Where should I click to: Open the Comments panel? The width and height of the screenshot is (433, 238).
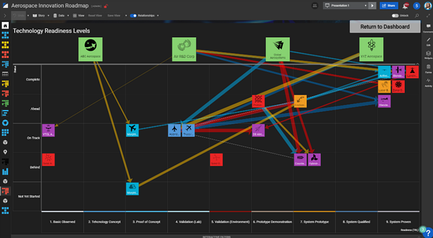tap(428, 28)
